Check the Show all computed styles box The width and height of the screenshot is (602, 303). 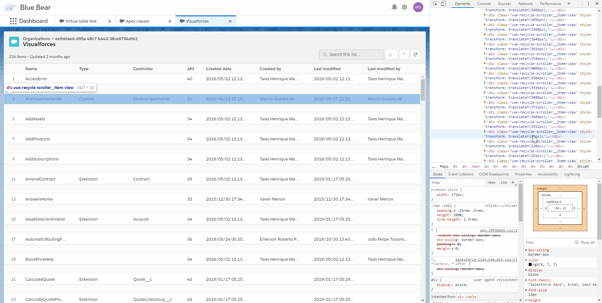[x=577, y=242]
